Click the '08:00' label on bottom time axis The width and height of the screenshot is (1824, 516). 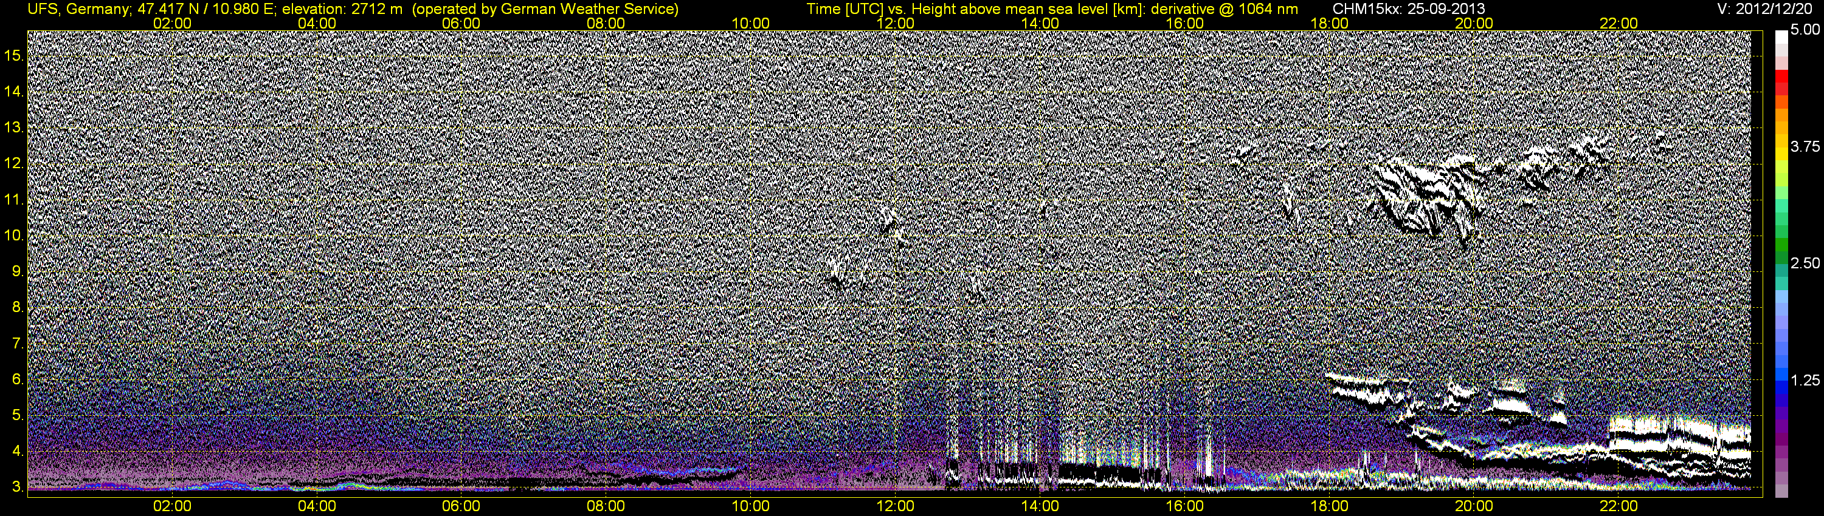tap(606, 506)
